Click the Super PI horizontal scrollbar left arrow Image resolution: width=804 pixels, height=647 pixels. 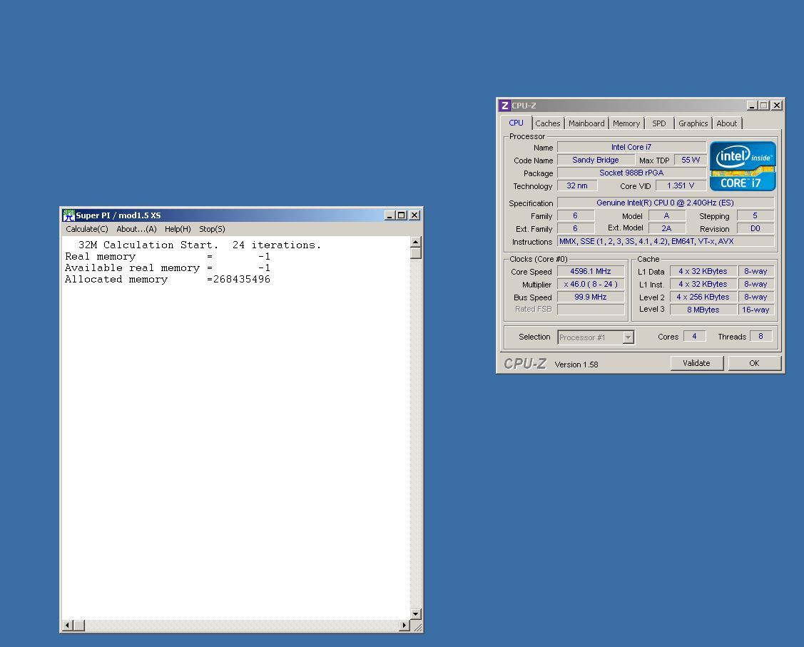pos(67,626)
